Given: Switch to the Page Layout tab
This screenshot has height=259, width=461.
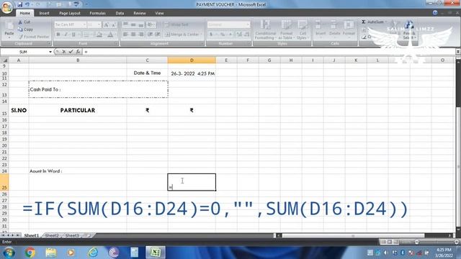Looking at the screenshot, I should [70, 13].
